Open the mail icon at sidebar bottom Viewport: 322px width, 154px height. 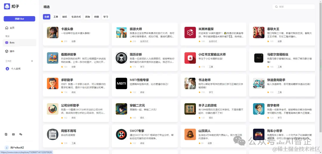13,134
